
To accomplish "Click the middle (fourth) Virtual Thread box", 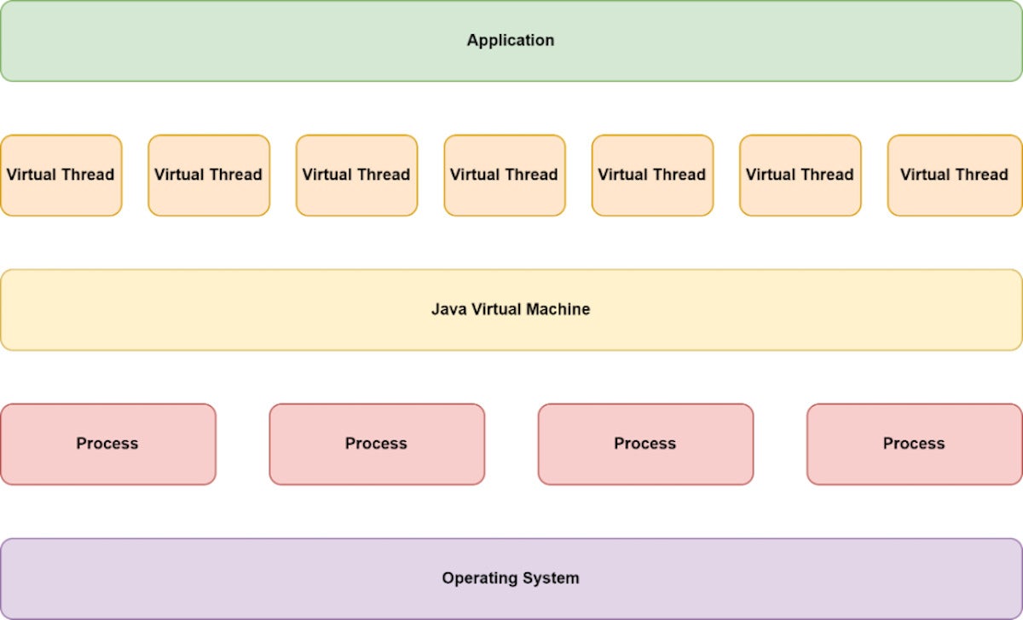I will 505,175.
